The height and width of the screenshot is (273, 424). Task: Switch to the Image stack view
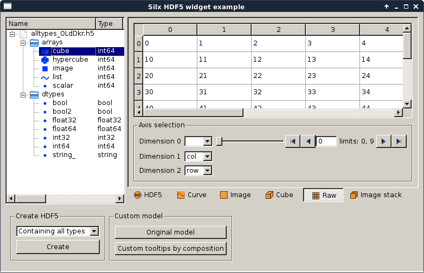coord(376,195)
